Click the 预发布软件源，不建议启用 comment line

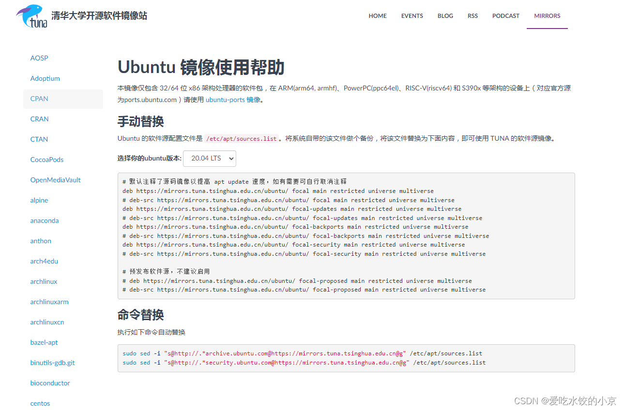point(166,272)
